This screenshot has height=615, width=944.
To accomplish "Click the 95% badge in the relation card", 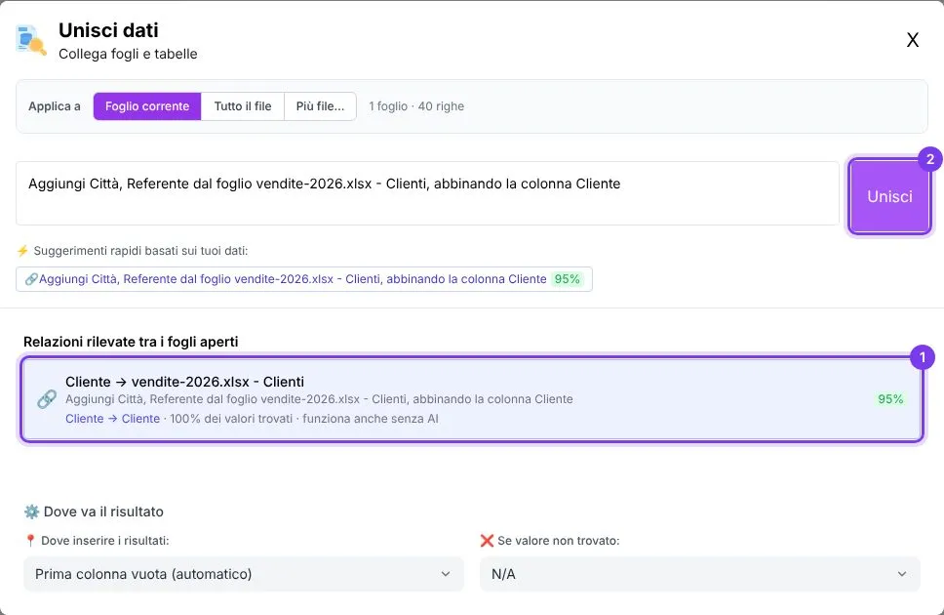I will pos(890,399).
